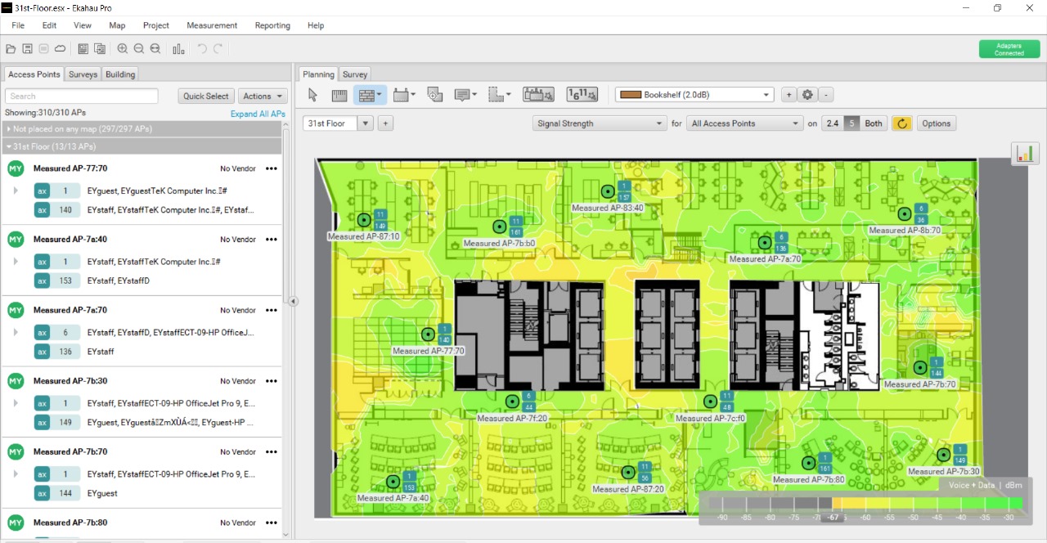This screenshot has height=543, width=1047.
Task: Open the Reporting menu
Action: [272, 25]
